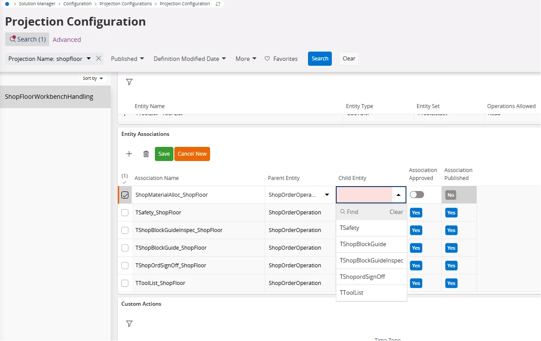Click the Entity Type column header
This screenshot has width=541, height=341.
click(x=360, y=106)
